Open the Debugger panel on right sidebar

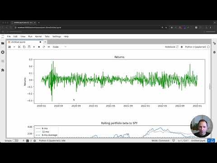214,52
